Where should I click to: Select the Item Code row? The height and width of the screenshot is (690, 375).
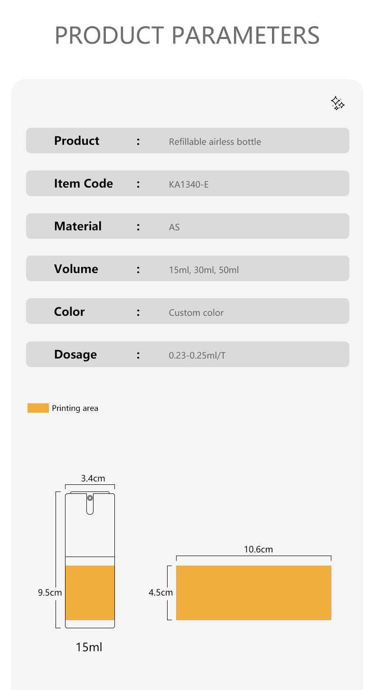187,183
